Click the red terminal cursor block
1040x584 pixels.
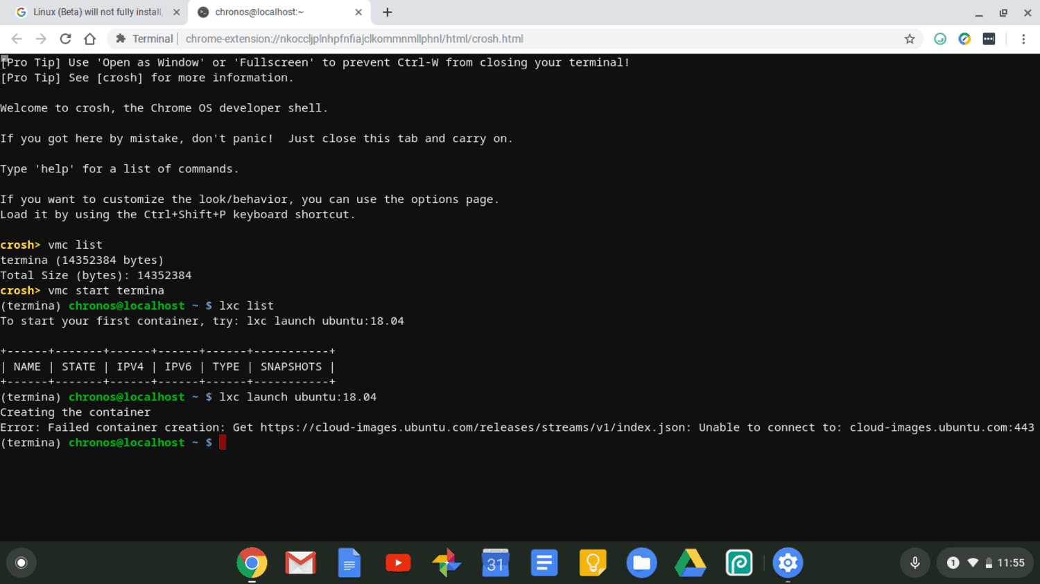coord(223,442)
